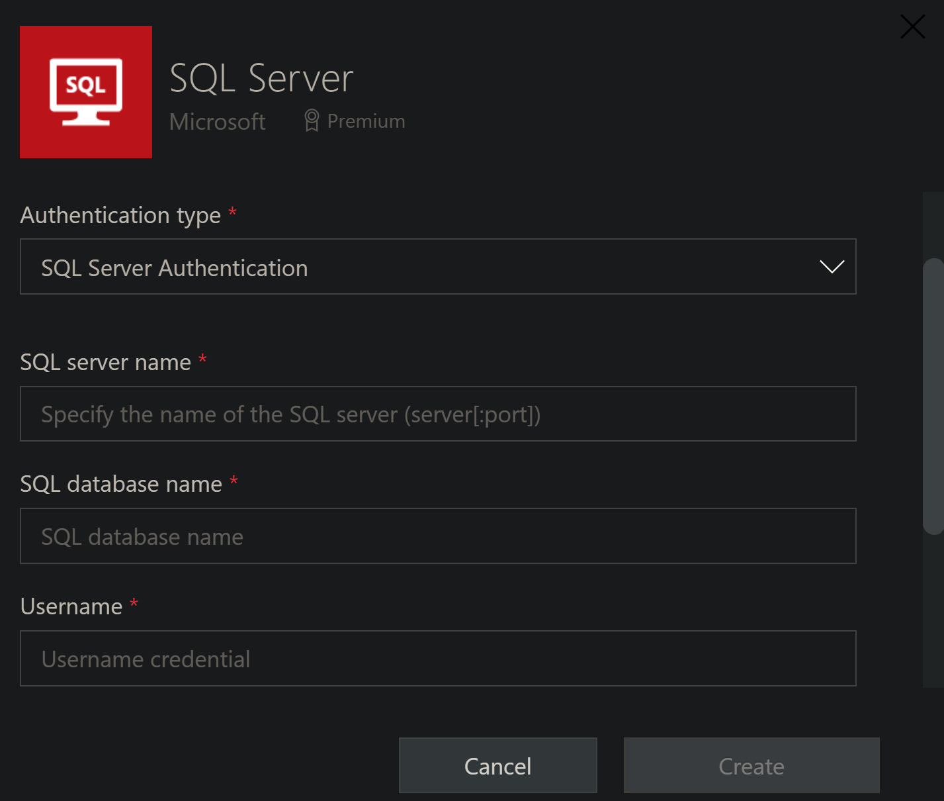This screenshot has height=801, width=944.
Task: Focus the SQL database name input field
Action: 439,536
